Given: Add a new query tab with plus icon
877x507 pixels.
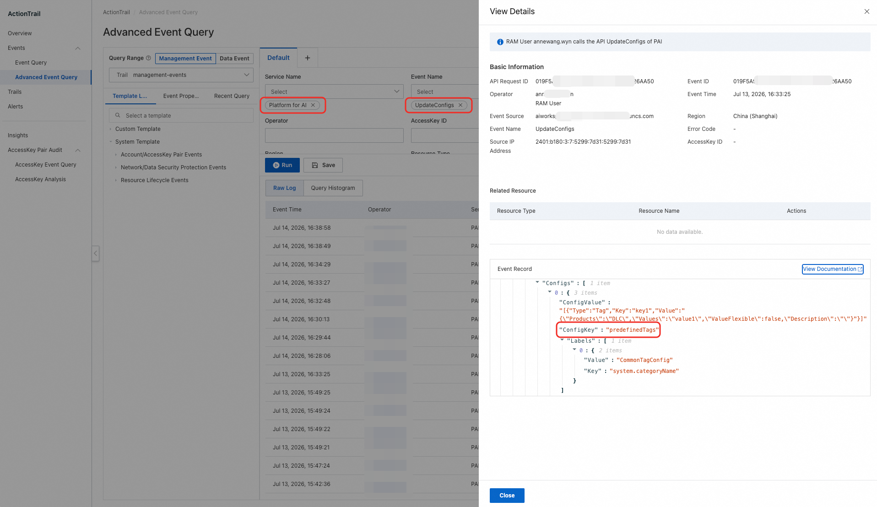Looking at the screenshot, I should click(x=308, y=58).
